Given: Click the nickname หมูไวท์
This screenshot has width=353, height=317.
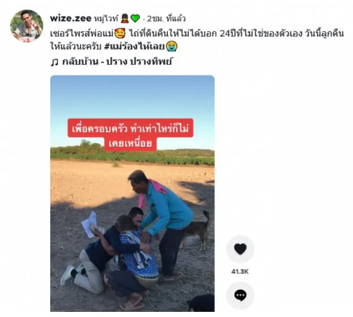Looking at the screenshot, I should click(x=106, y=18).
